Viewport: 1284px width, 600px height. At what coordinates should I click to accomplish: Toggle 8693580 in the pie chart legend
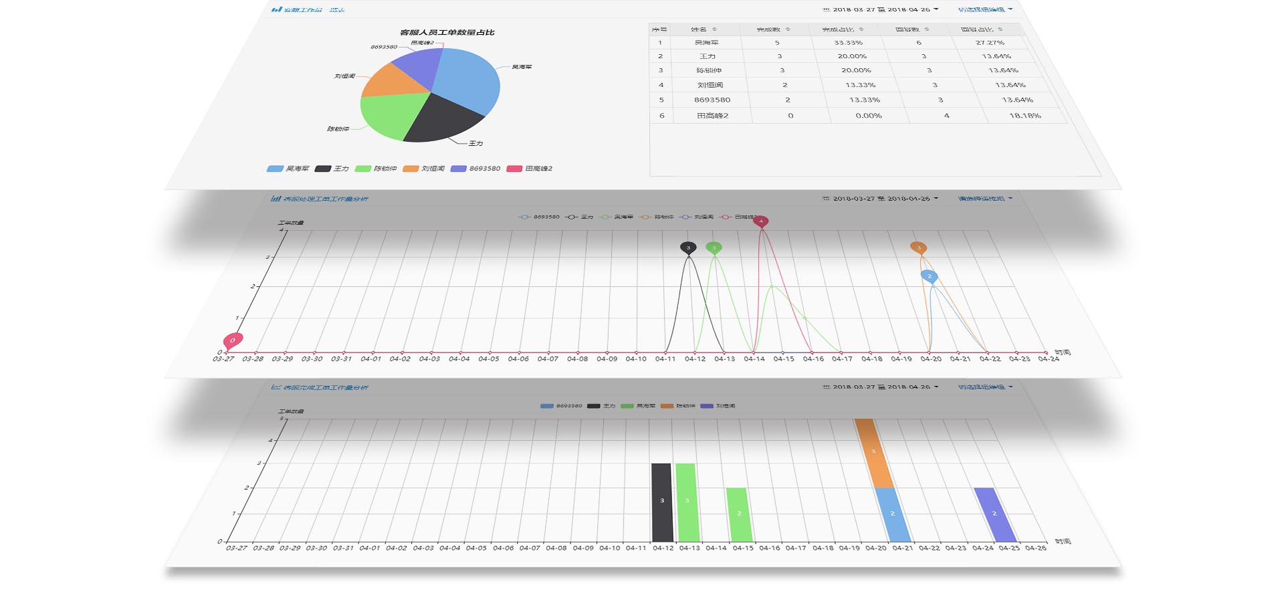point(475,169)
